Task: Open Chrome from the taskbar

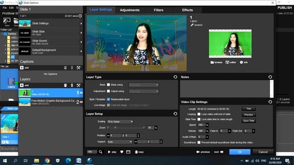Action: pyautogui.click(x=47, y=160)
